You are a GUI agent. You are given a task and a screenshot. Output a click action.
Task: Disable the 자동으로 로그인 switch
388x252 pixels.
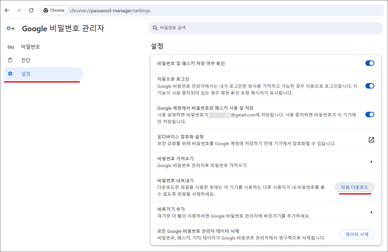[x=370, y=86]
